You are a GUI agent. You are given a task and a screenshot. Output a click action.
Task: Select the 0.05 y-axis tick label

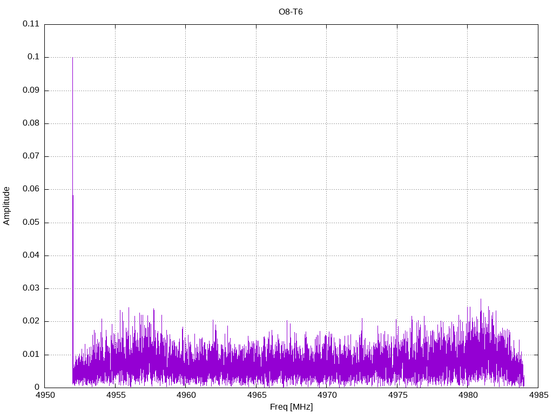click(x=31, y=223)
